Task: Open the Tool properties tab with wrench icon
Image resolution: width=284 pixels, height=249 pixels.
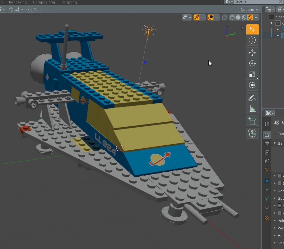Action: click(267, 124)
